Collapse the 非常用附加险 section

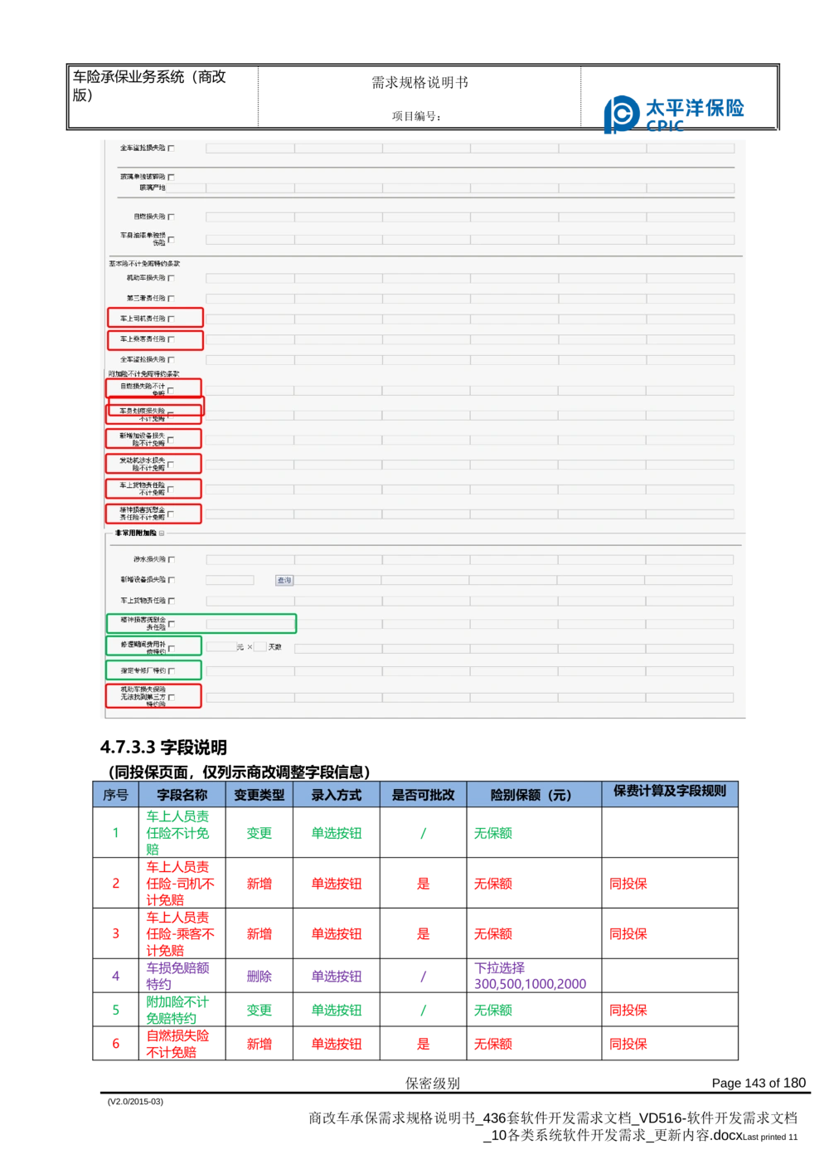pyautogui.click(x=162, y=533)
